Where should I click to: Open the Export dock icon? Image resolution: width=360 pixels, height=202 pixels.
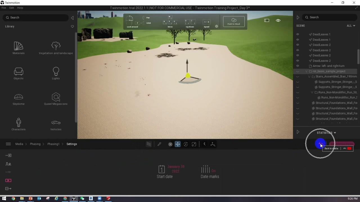[8, 189]
